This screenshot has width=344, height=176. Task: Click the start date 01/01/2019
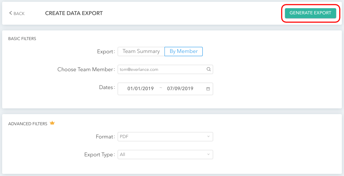(141, 89)
